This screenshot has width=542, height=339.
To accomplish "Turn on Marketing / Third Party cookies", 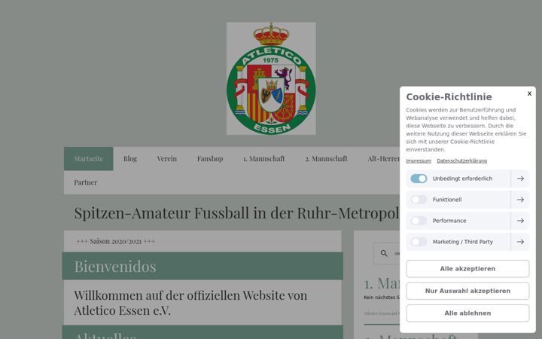I will (x=419, y=242).
